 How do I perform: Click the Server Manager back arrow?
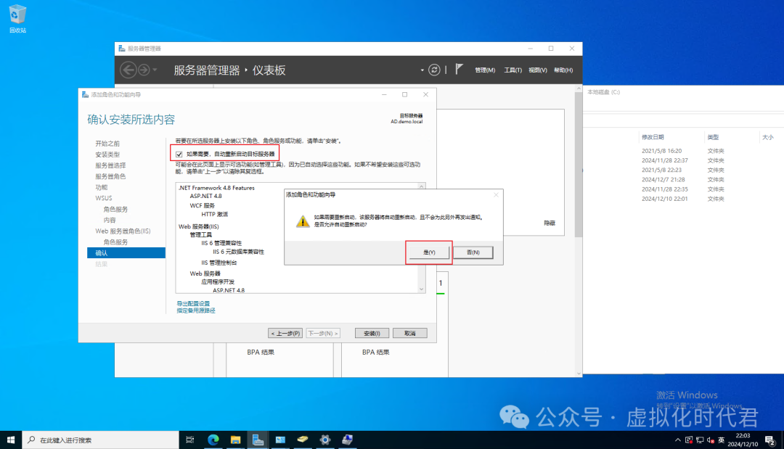click(x=128, y=70)
